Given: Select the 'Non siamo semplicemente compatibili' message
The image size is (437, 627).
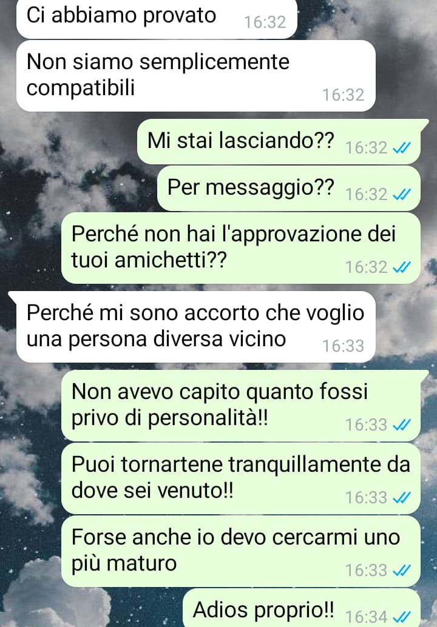Looking at the screenshot, I should coord(195,76).
